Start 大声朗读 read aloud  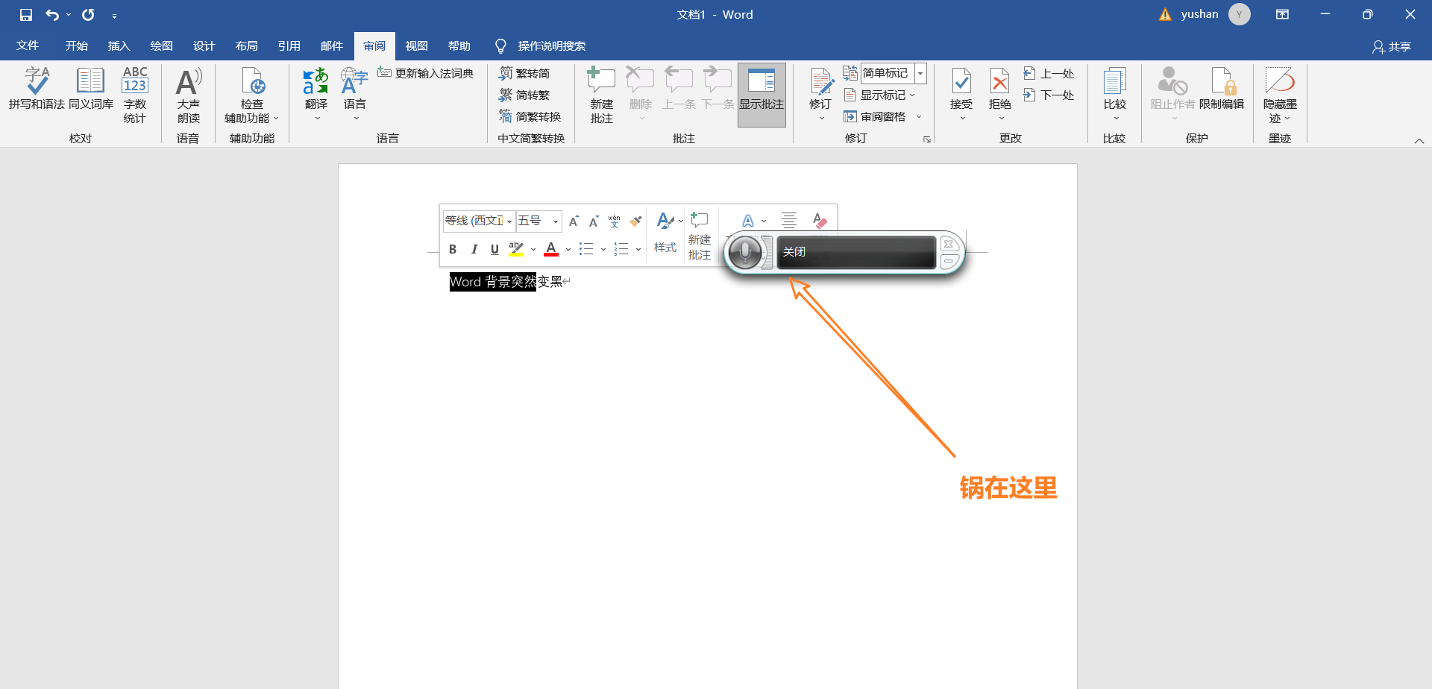click(189, 95)
